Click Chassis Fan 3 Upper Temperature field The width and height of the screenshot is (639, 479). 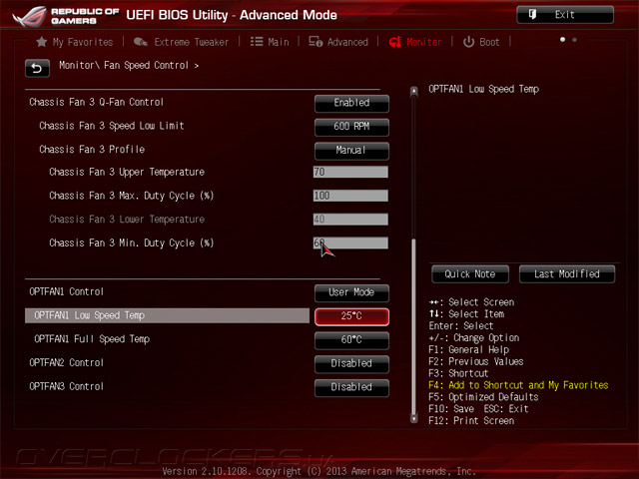pyautogui.click(x=350, y=172)
